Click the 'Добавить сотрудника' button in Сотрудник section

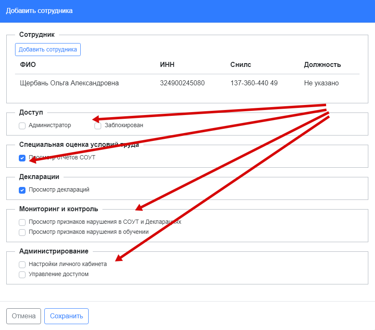[48, 49]
